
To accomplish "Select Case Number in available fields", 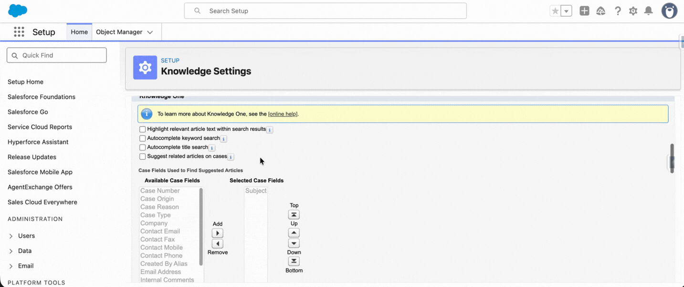I will pos(160,191).
